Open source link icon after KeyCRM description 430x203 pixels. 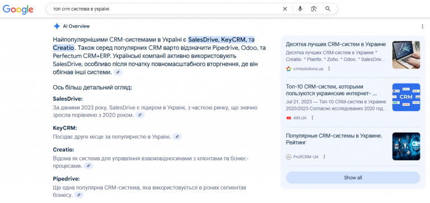coord(177,136)
